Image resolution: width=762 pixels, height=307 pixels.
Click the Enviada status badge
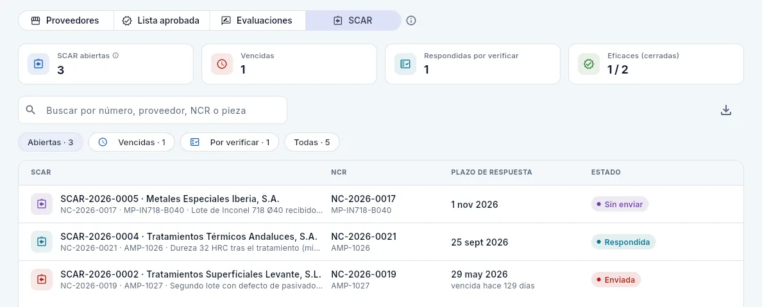tap(616, 279)
